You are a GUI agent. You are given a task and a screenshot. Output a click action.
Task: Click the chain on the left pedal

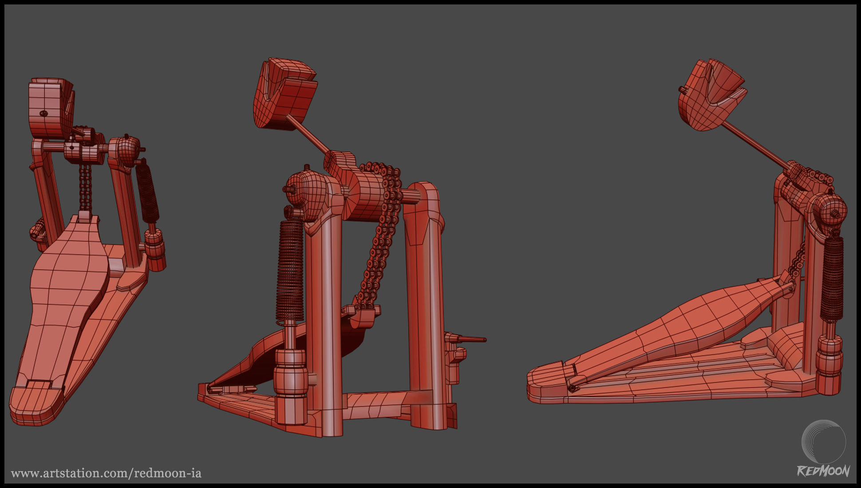[x=85, y=189]
